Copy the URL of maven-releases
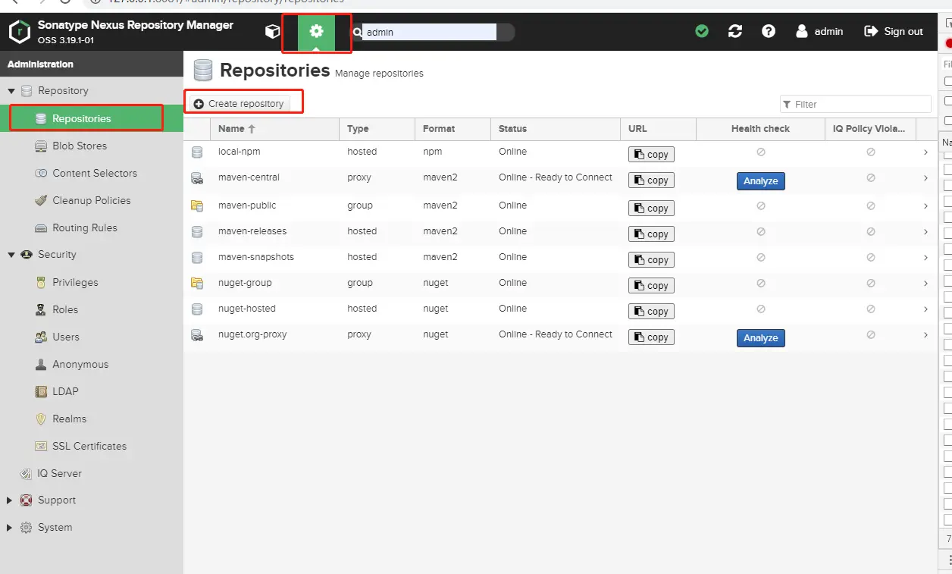952x574 pixels. (x=651, y=234)
